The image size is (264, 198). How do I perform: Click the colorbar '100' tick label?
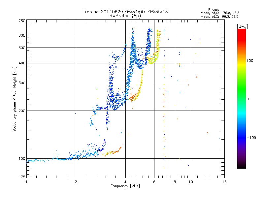pyautogui.click(x=250, y=61)
